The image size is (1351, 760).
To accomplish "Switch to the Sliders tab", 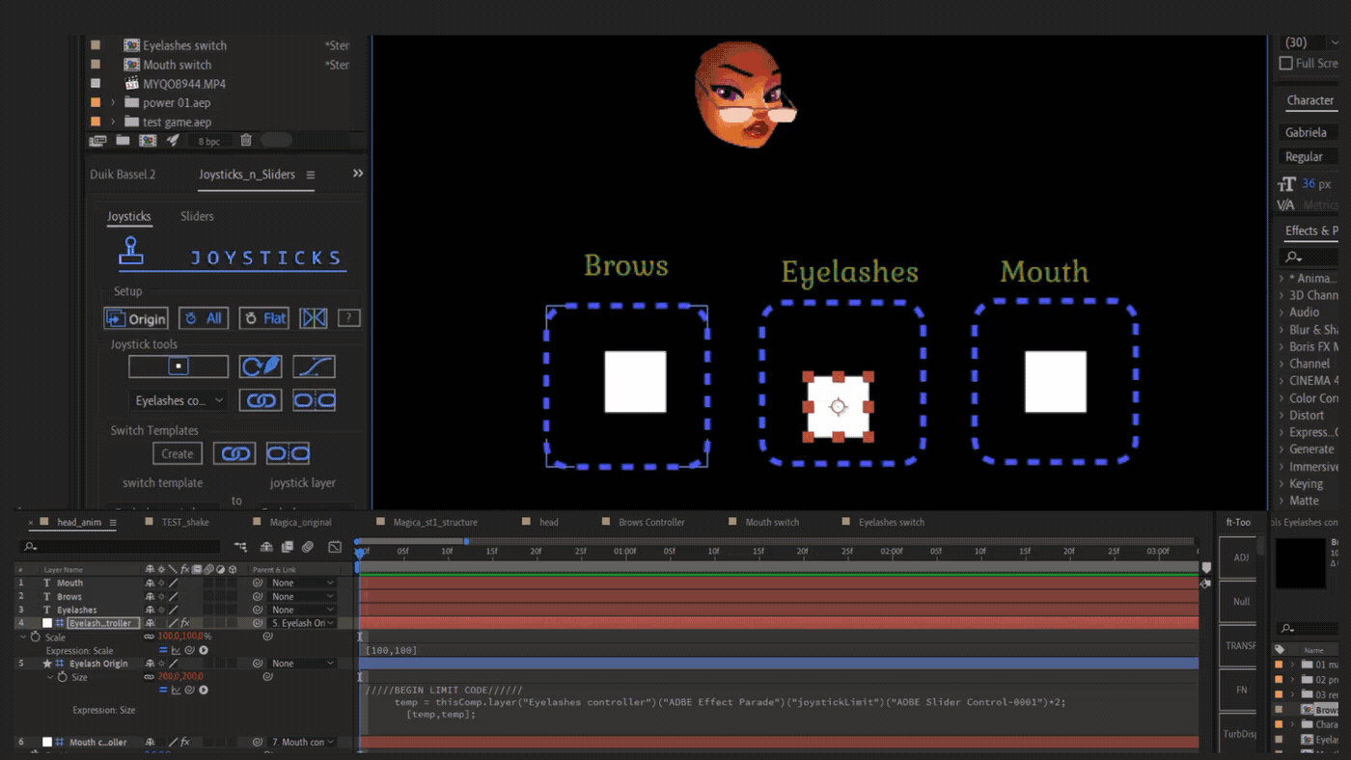I will [197, 217].
